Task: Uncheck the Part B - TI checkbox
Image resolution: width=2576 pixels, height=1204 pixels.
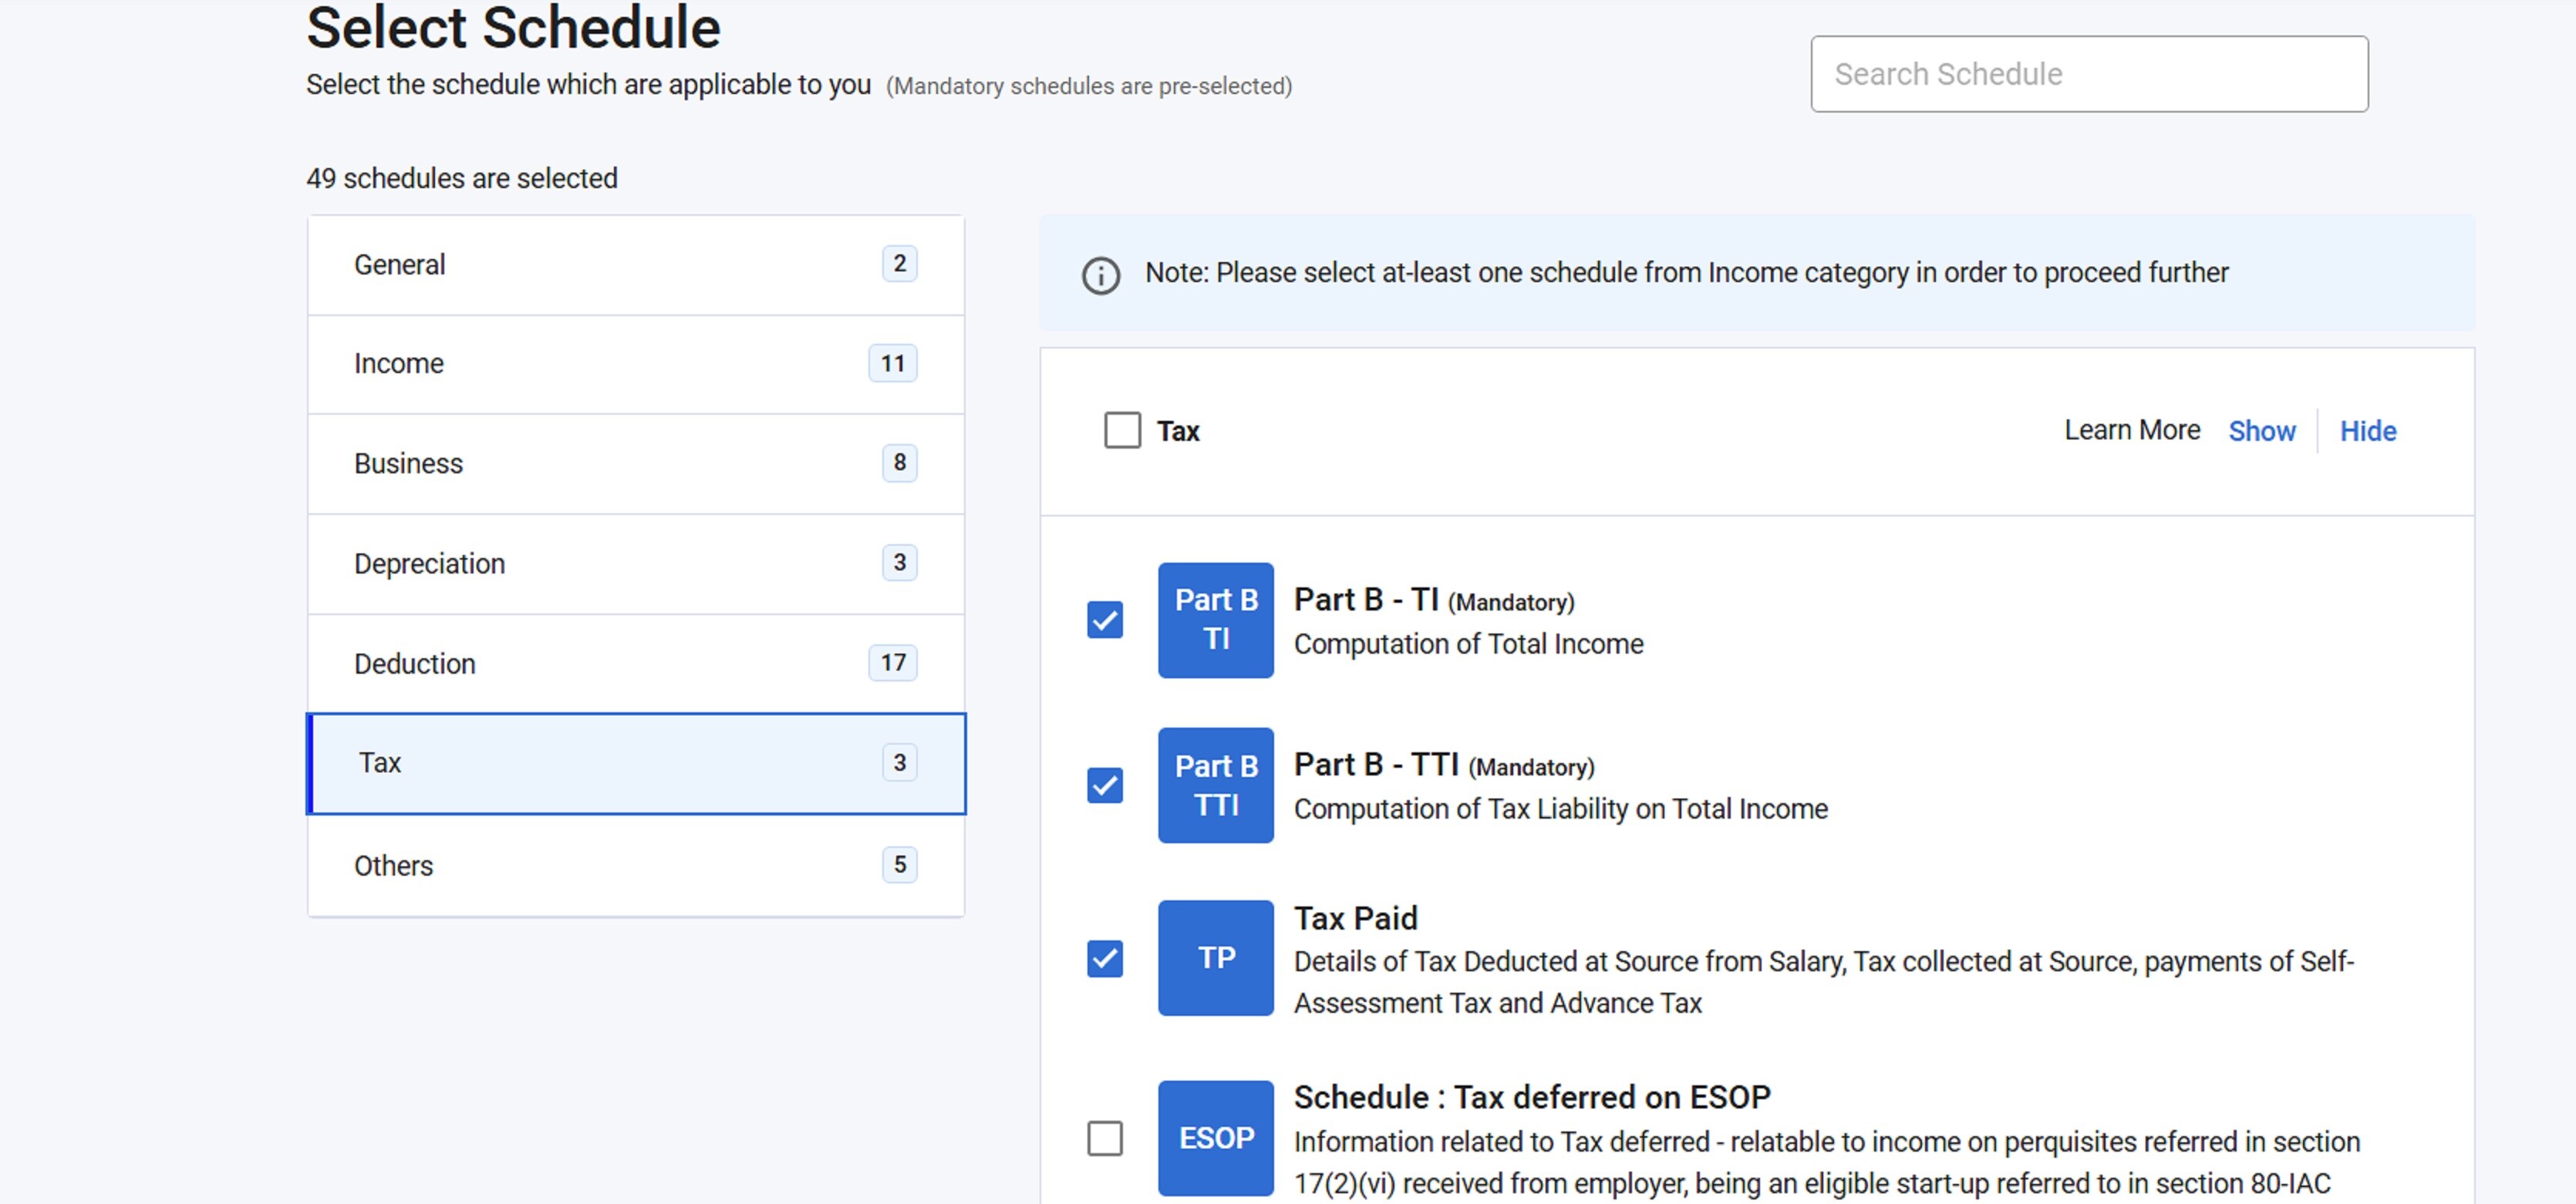Action: 1105,620
